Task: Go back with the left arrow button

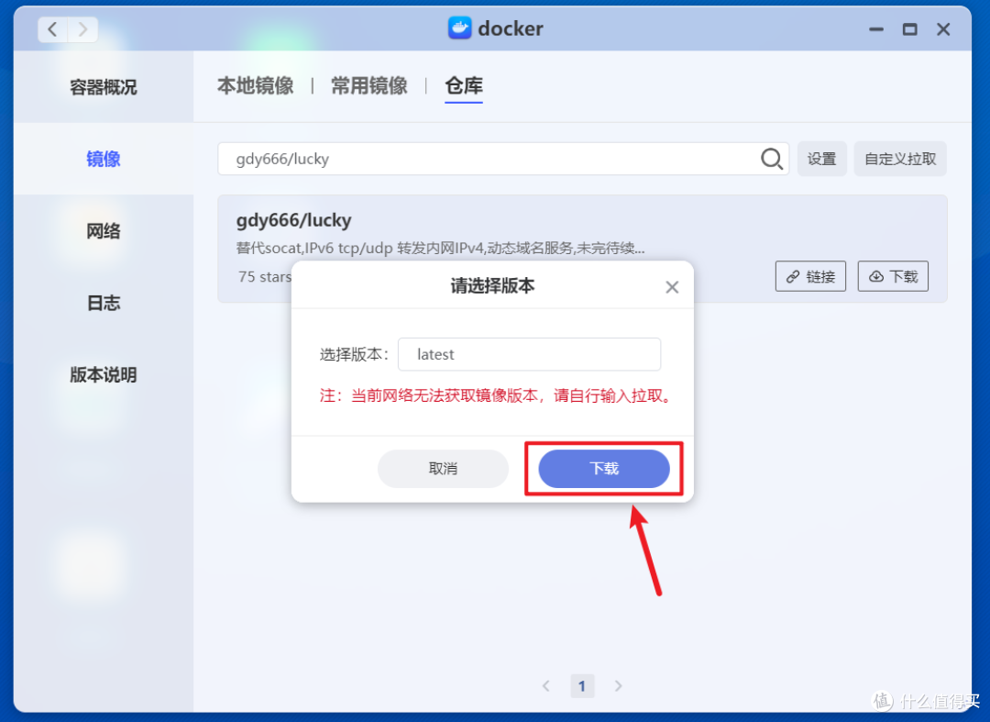Action: [53, 29]
